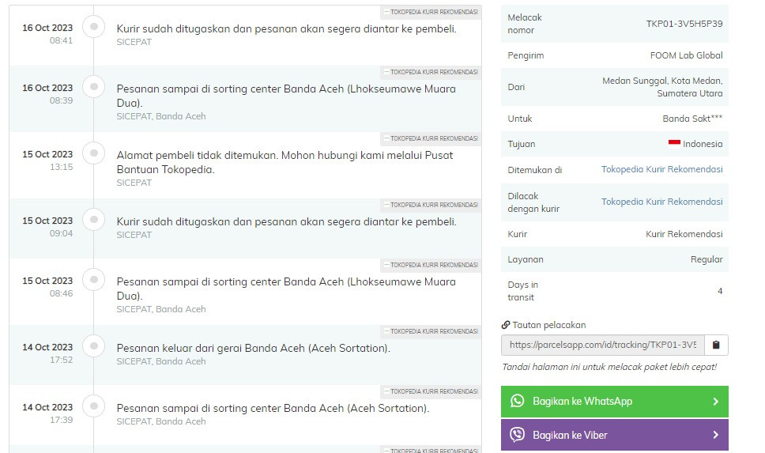Click the Tautan pelacakan label
765x453 pixels.
click(x=549, y=325)
